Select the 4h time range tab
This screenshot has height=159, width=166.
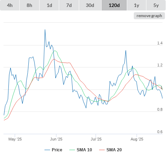10,5
